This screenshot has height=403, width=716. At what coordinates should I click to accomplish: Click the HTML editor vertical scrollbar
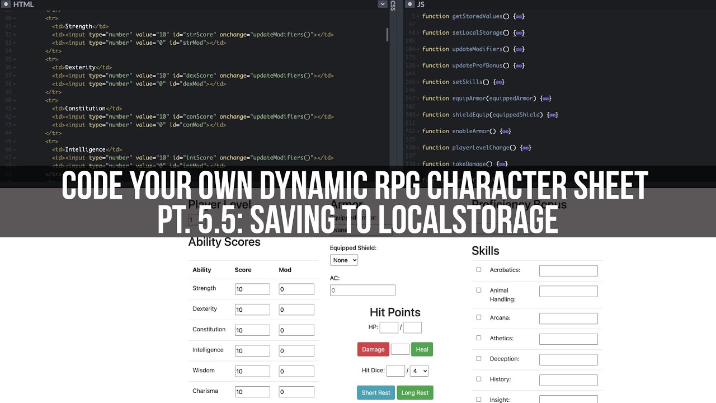click(387, 35)
